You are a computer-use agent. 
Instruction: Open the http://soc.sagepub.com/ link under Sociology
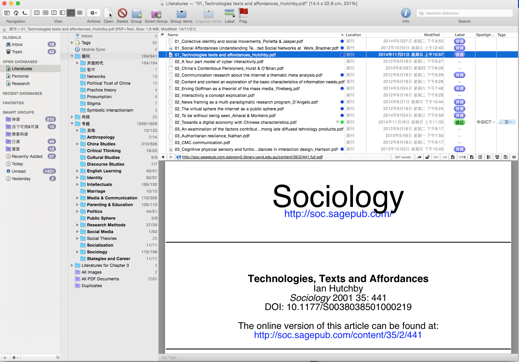click(x=338, y=214)
